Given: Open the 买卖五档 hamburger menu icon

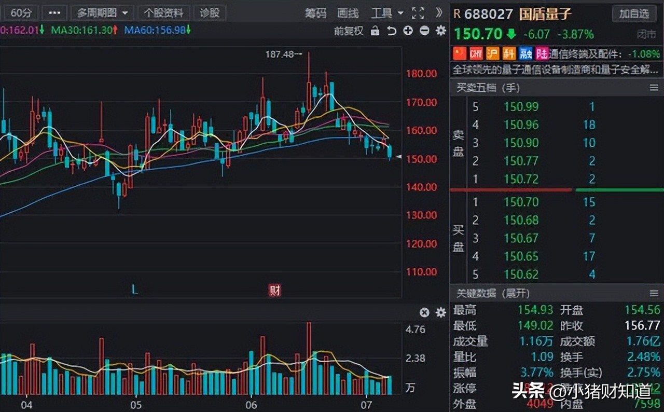Looking at the screenshot, I should pyautogui.click(x=653, y=87).
